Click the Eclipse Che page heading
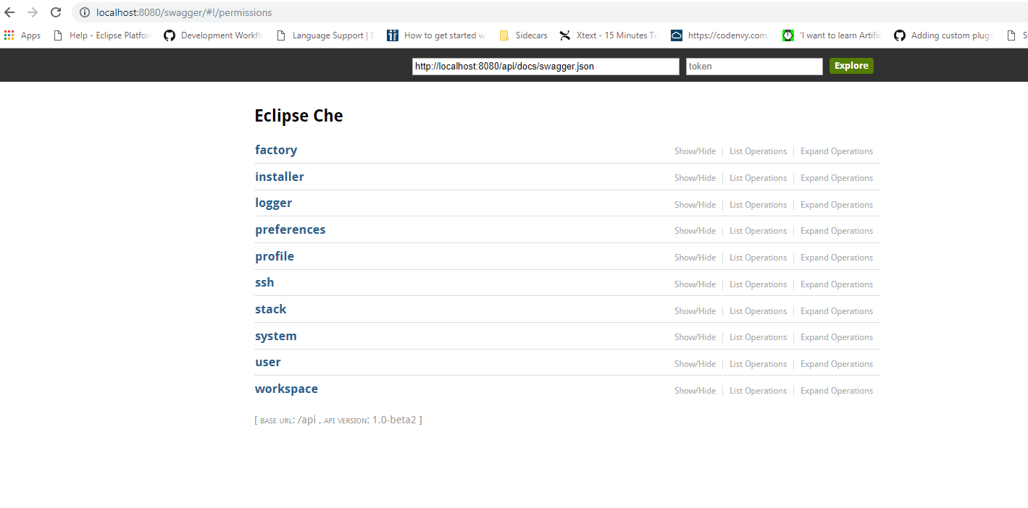This screenshot has height=508, width=1028. (x=298, y=116)
